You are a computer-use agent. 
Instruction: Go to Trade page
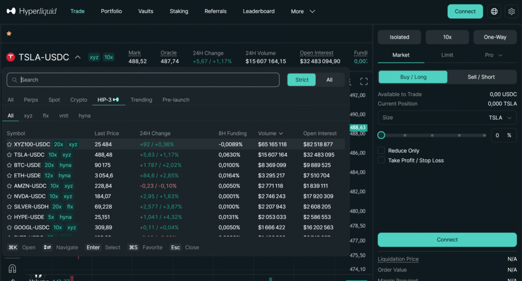[77, 11]
